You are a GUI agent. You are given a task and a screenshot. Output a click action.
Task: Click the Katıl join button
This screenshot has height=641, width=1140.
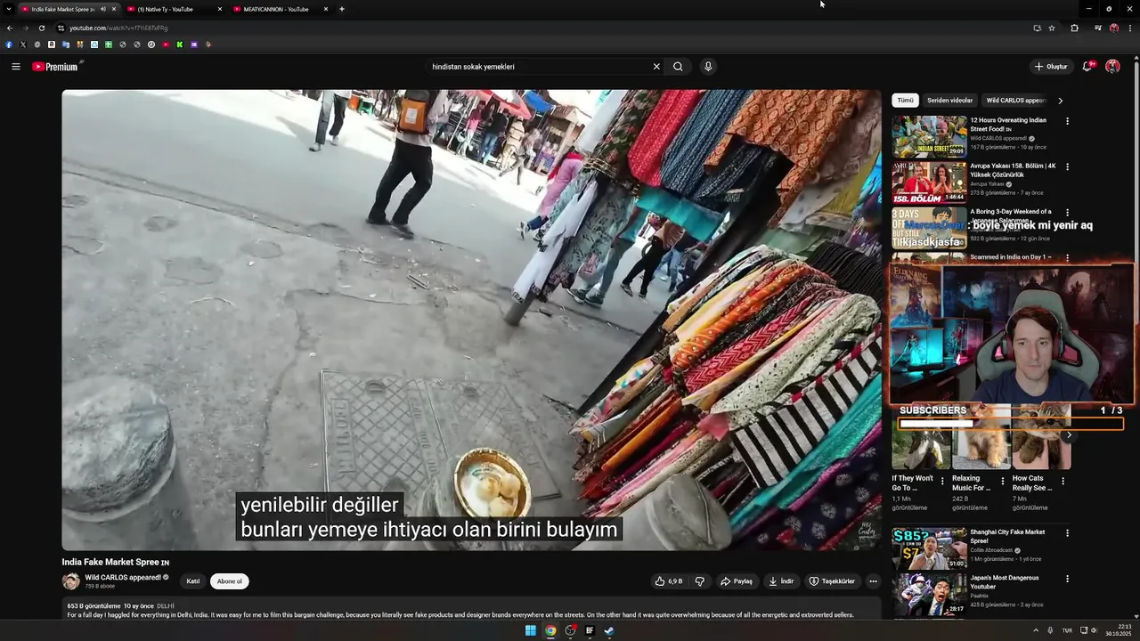tap(193, 581)
